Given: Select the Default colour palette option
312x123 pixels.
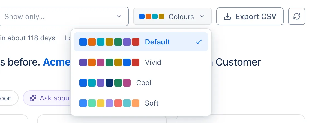Looking at the screenshot, I should point(141,42).
